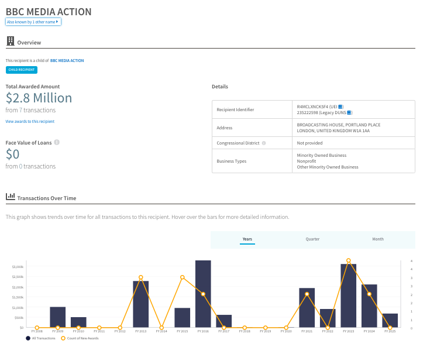This screenshot has width=437, height=347.
Task: Click the All Transactions legend dot
Action: tap(27, 338)
